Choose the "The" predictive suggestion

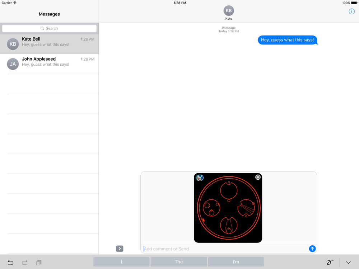(x=178, y=262)
